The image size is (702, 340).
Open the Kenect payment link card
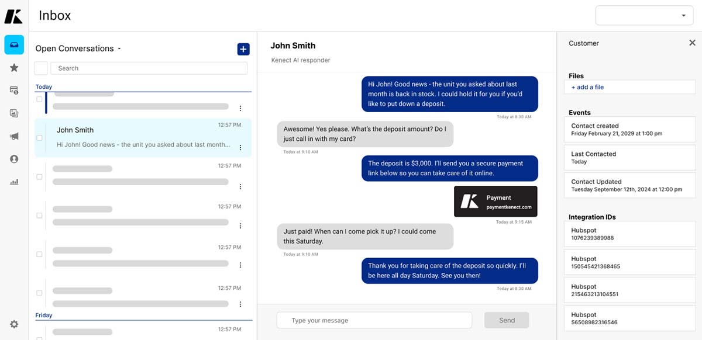[495, 202]
